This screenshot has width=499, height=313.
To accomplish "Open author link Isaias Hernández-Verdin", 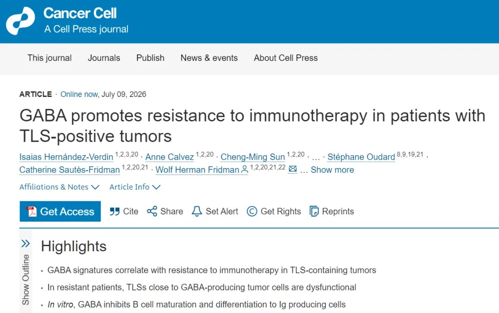I will click(x=66, y=157).
